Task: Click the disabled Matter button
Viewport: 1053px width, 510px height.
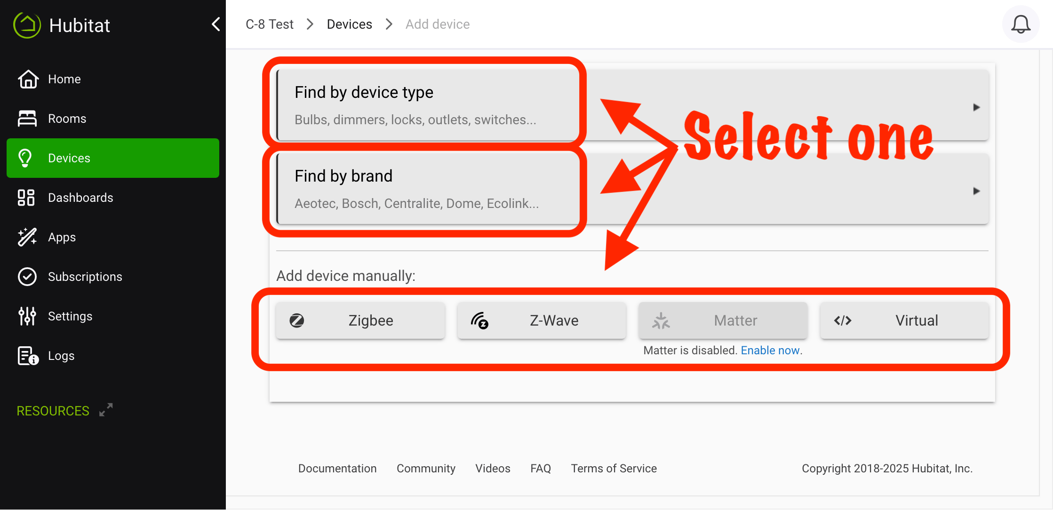Action: [723, 320]
